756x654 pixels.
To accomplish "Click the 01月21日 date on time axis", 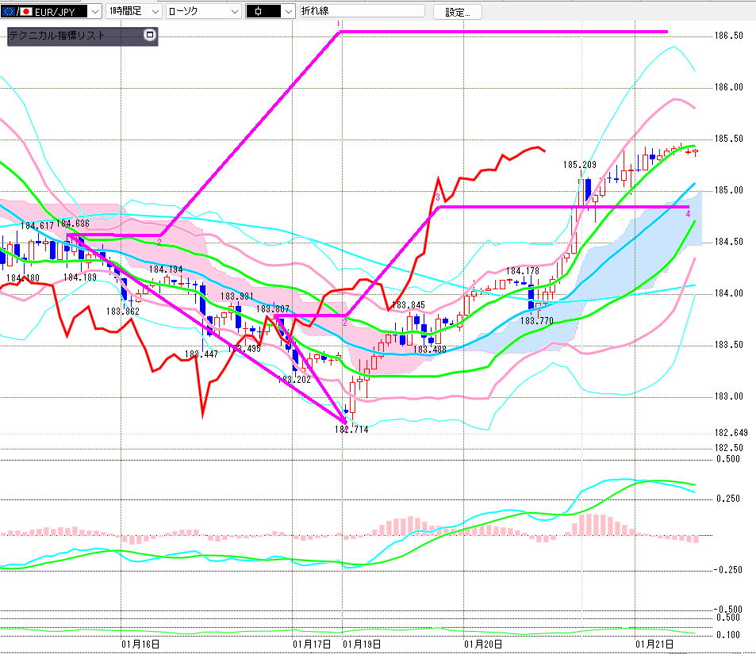I will [656, 645].
